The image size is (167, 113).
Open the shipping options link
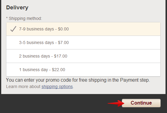[57, 86]
